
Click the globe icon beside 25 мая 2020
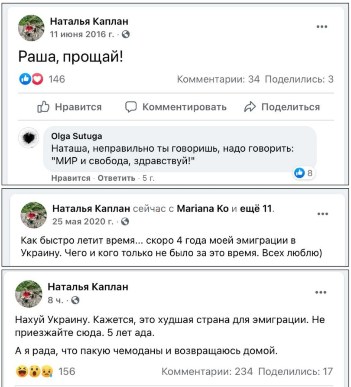click(125, 221)
